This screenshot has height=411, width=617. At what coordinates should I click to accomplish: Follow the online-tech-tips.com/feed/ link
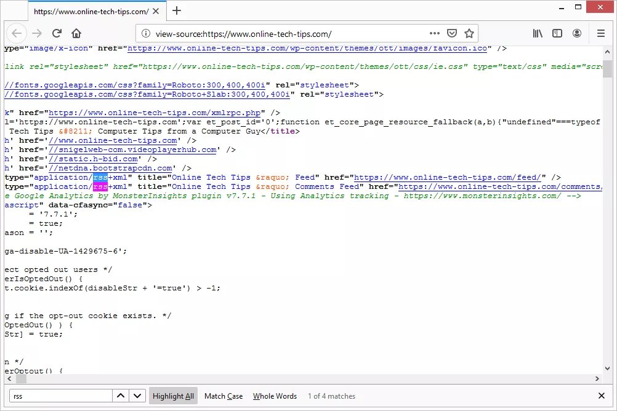(x=446, y=177)
